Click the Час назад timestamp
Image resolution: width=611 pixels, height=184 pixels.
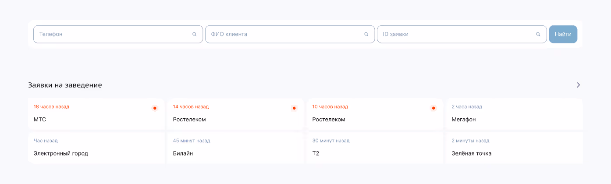[x=46, y=141]
